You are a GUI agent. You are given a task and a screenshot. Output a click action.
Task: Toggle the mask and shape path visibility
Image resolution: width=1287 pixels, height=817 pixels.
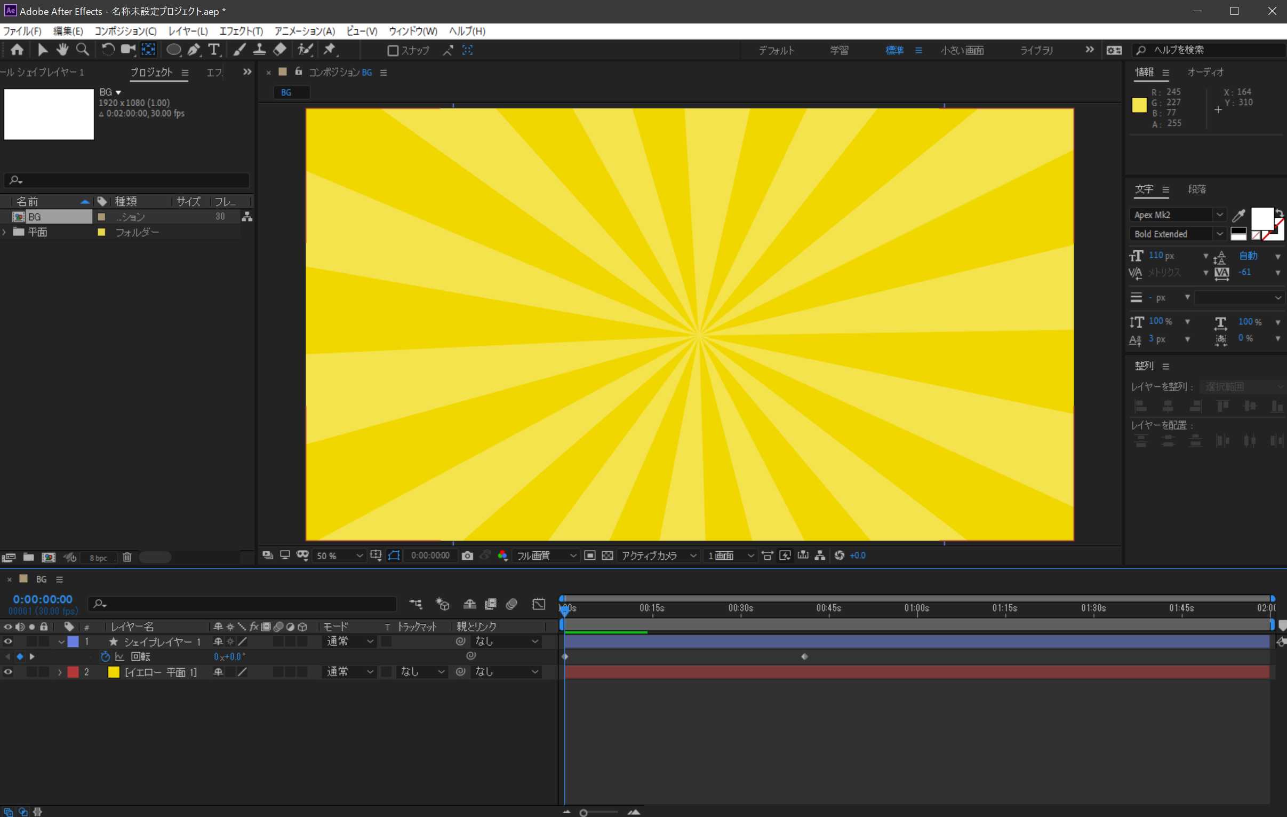coord(394,556)
